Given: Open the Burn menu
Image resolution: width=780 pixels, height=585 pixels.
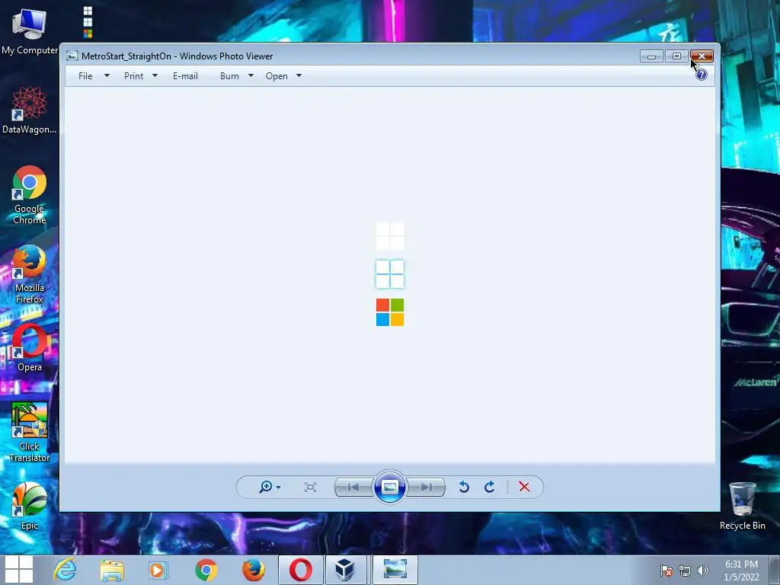Looking at the screenshot, I should [229, 76].
